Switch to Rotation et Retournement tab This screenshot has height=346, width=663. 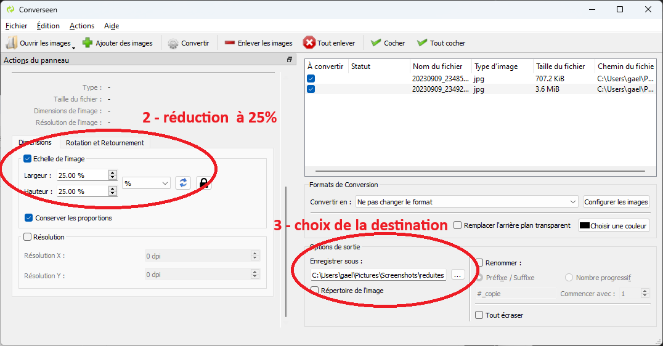coord(105,143)
